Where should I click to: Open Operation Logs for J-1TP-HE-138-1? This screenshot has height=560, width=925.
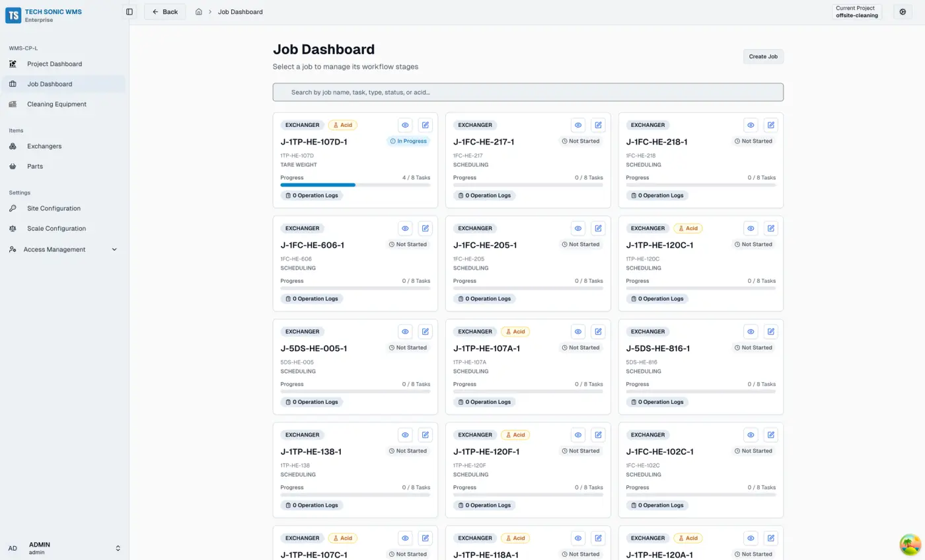click(x=312, y=505)
